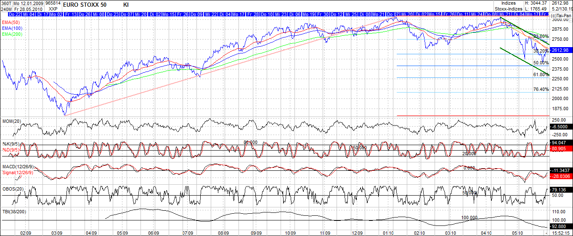573x236 pixels.
Task: Click the 50.00% Fibonacci level label
Action: (x=541, y=63)
